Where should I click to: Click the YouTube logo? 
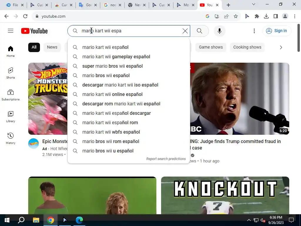click(x=34, y=31)
